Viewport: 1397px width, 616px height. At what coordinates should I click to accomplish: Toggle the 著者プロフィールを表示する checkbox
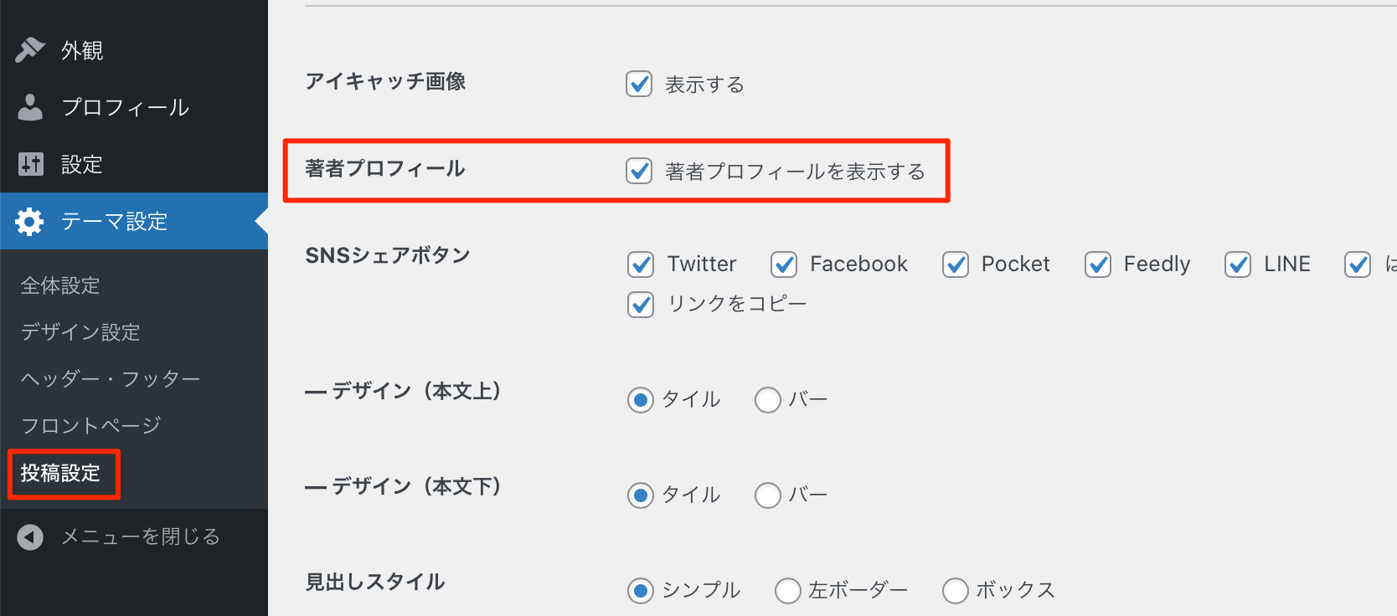(639, 171)
